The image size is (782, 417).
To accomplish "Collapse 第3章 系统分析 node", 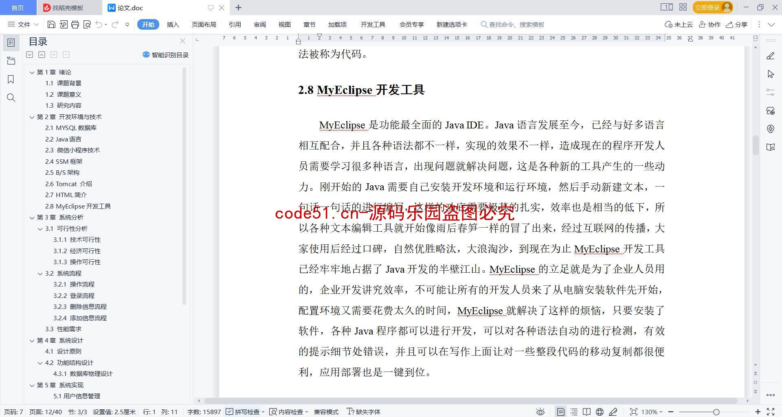I will 32,217.
